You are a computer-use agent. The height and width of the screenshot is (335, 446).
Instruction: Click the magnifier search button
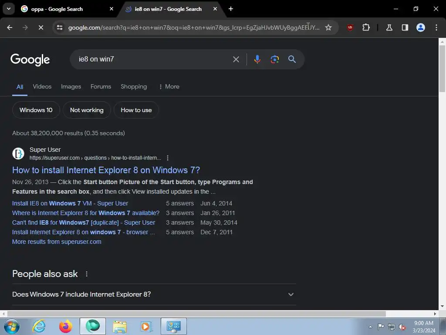coord(292,59)
